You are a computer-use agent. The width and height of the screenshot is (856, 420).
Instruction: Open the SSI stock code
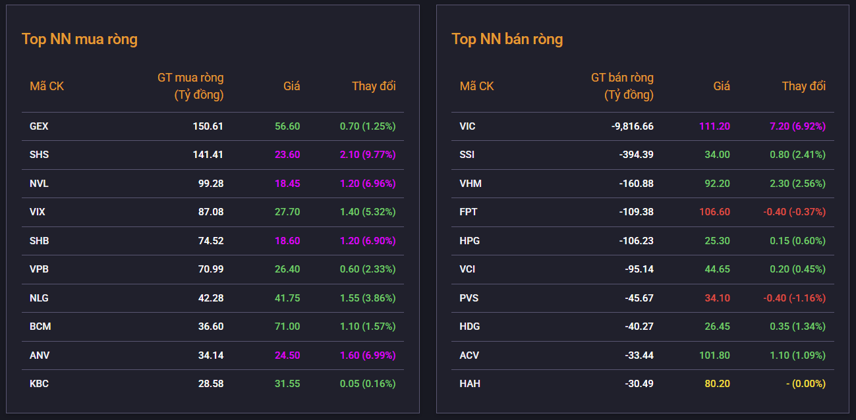tap(467, 155)
